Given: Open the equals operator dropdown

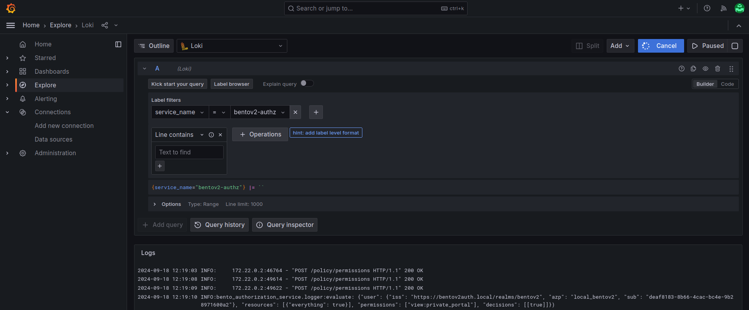Looking at the screenshot, I should pos(219,112).
